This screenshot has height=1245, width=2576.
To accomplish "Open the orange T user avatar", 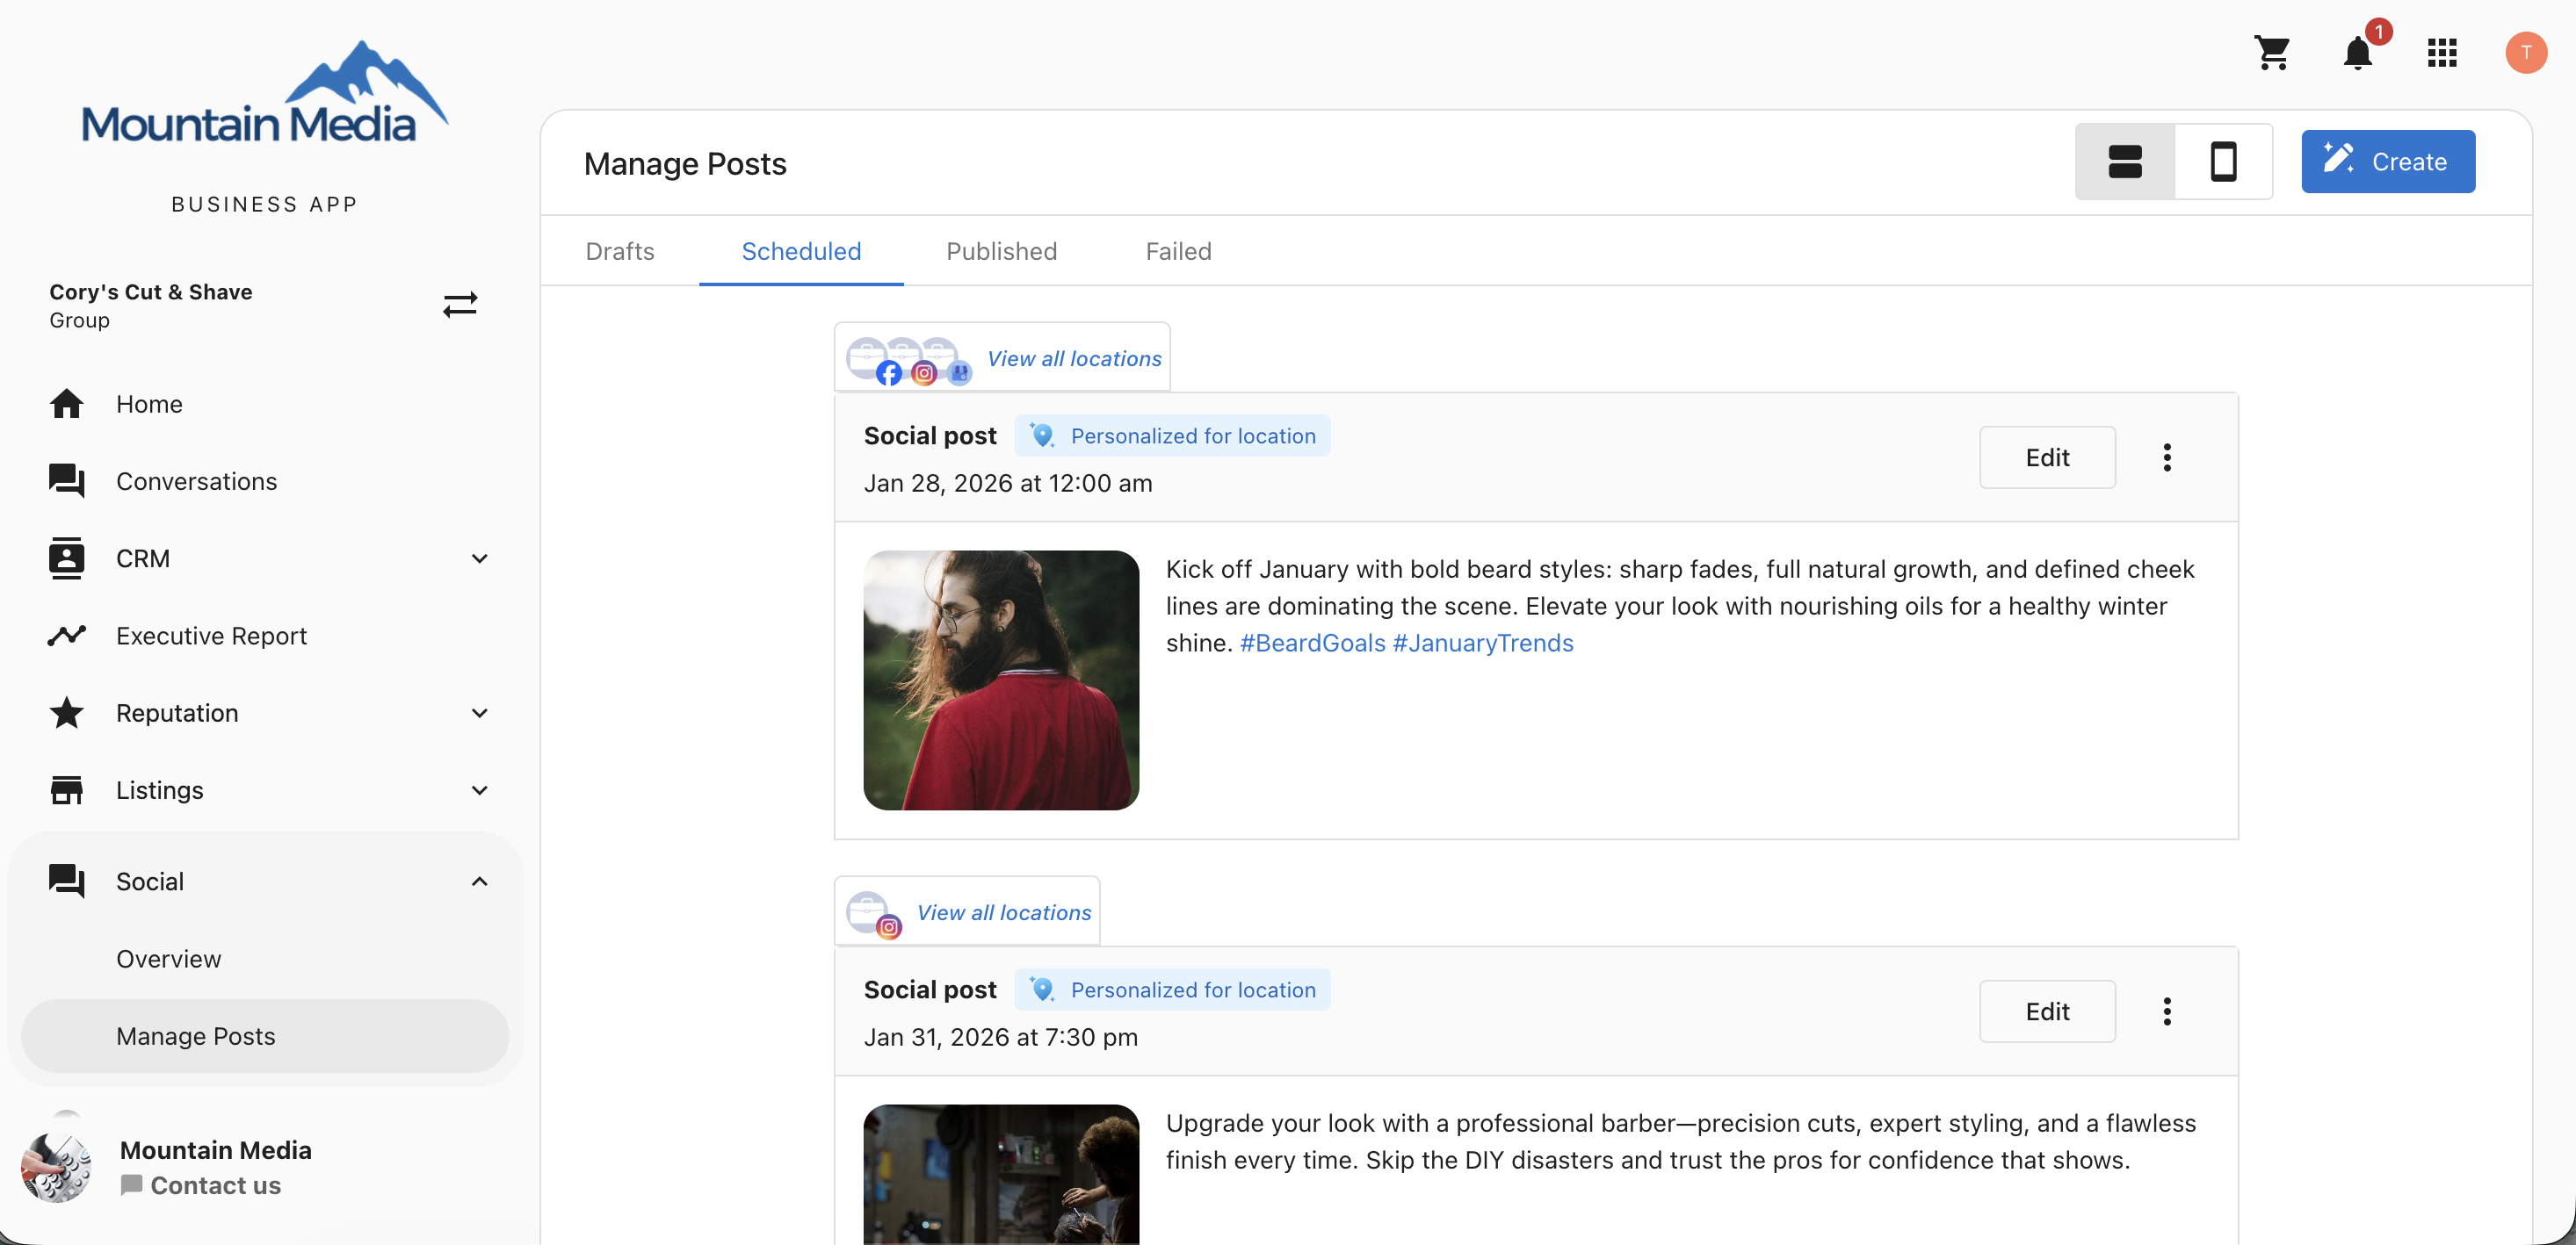I will tap(2525, 53).
